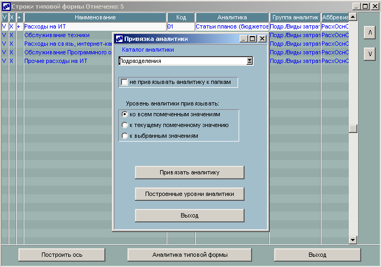The width and height of the screenshot is (381, 267).
Task: Toggle V mark for 'Расходы на ИТ' row
Action: tap(4, 26)
